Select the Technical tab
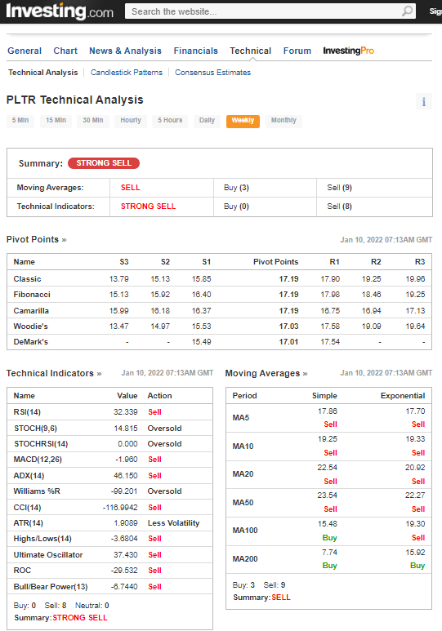The width and height of the screenshot is (442, 631). coord(251,51)
